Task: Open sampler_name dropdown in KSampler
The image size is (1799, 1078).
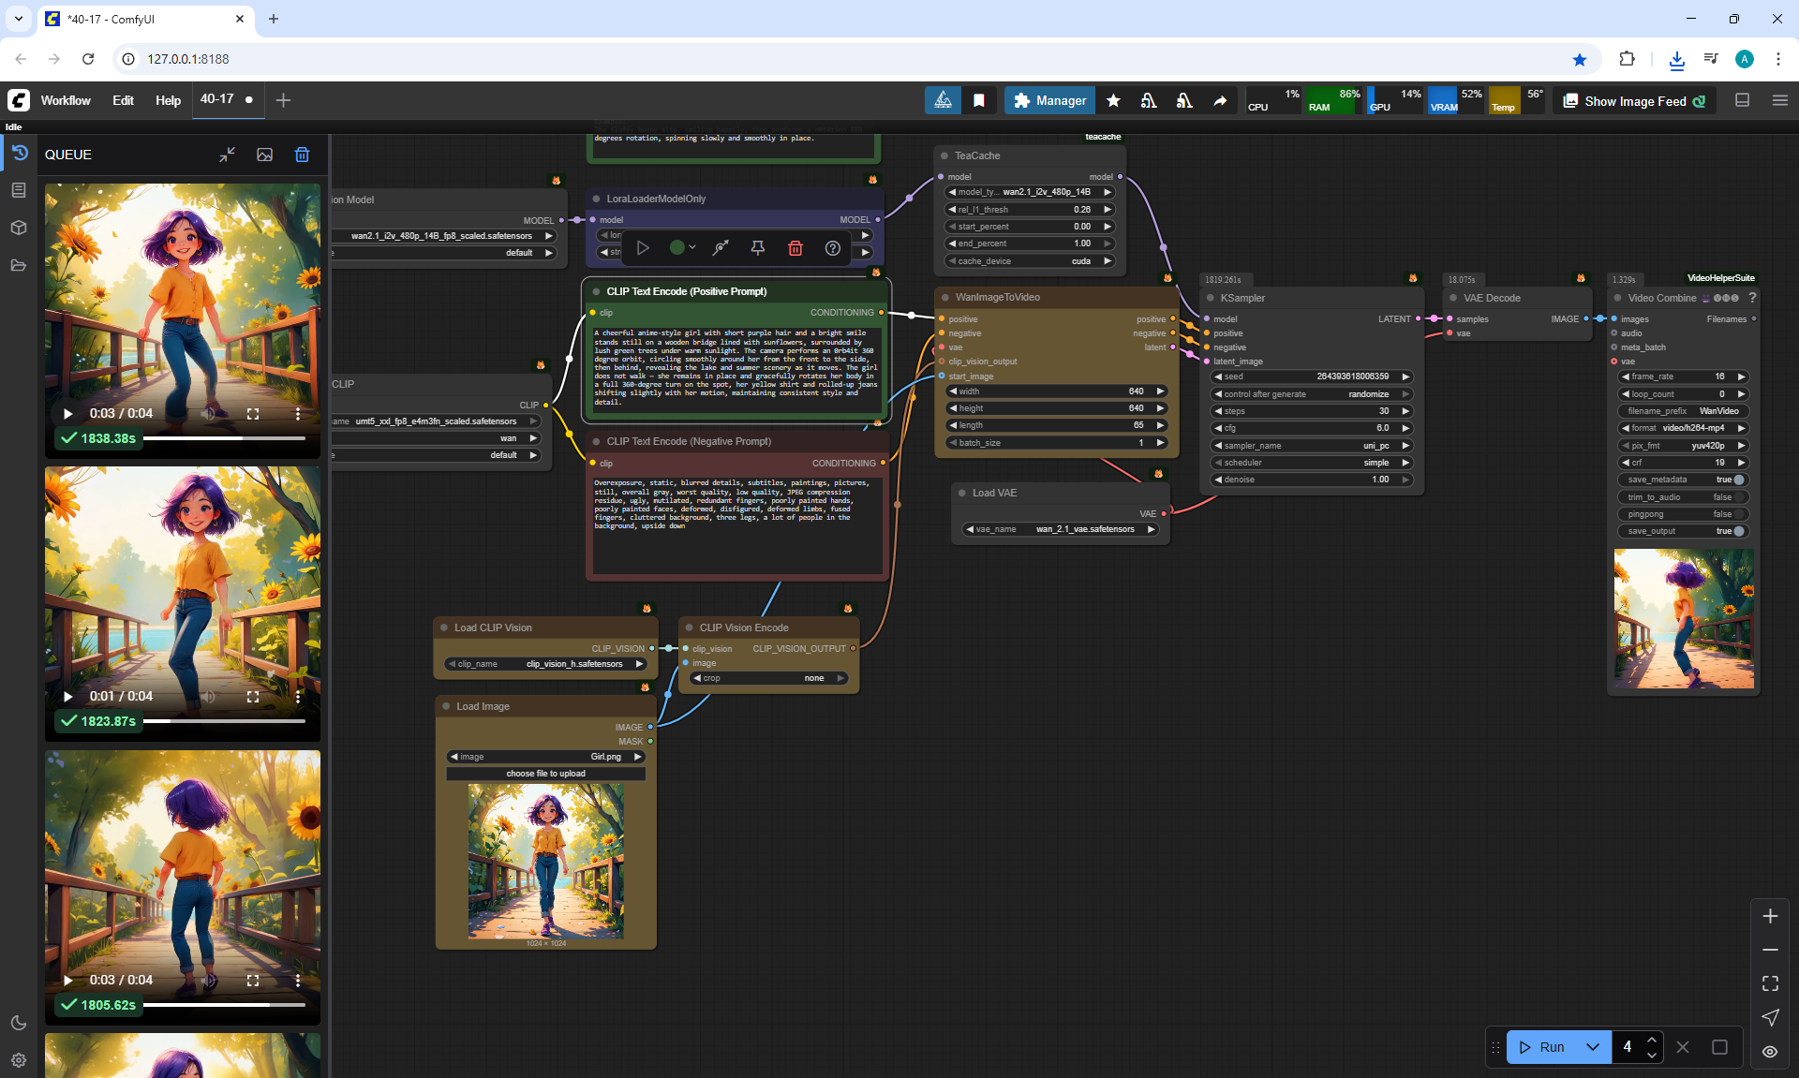Action: tap(1312, 446)
